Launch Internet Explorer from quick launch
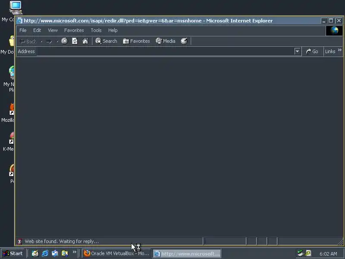 pos(45,253)
